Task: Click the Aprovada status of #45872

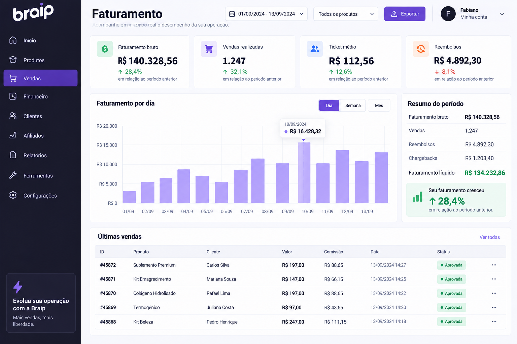Action: coord(451,265)
